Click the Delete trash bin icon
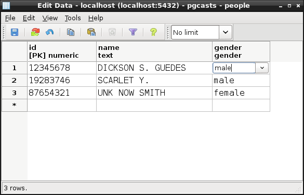Image resolution: width=304 pixels, height=195 pixels. coord(112,32)
